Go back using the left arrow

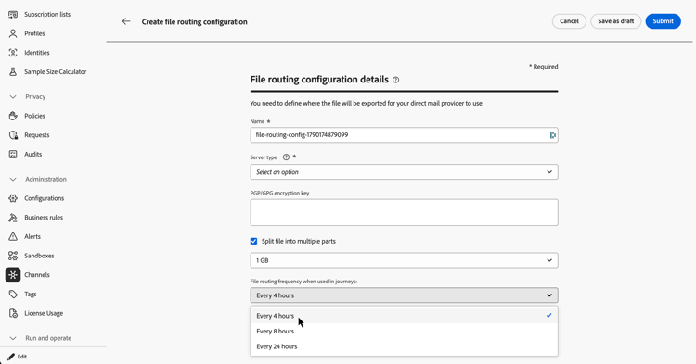[x=126, y=21]
